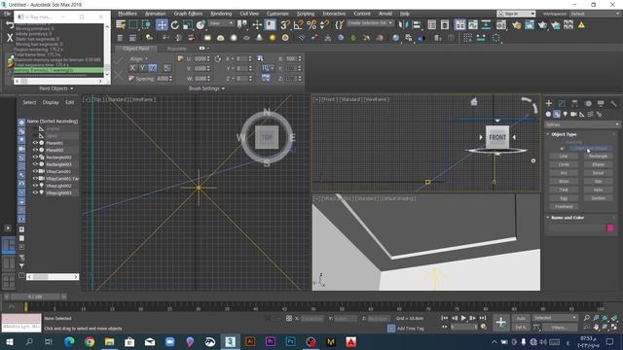Select the Shapes category icon
The image size is (623, 350).
click(557, 114)
